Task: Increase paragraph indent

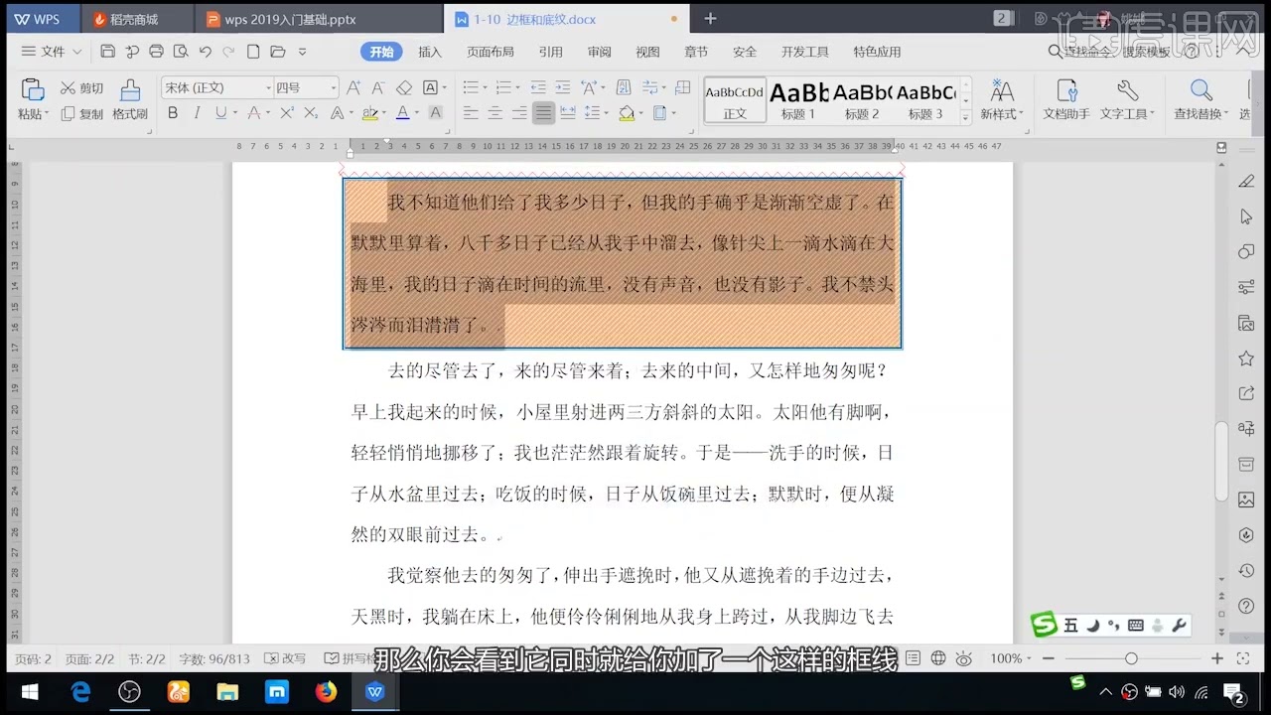Action: click(x=563, y=87)
